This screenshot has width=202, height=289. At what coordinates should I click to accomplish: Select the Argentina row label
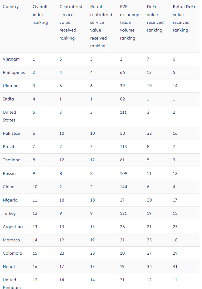(x=13, y=227)
